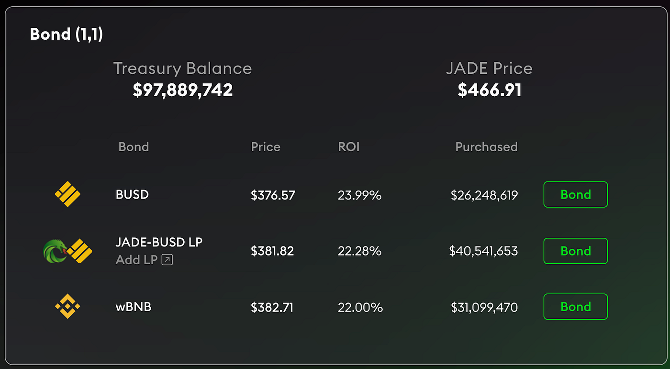Click the Treasury Balance amount $97,889,742

coord(183,90)
